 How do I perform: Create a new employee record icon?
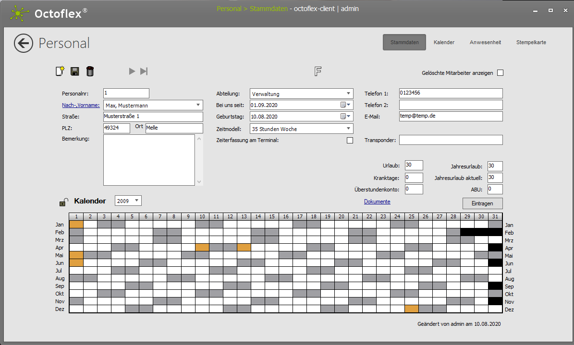(60, 71)
